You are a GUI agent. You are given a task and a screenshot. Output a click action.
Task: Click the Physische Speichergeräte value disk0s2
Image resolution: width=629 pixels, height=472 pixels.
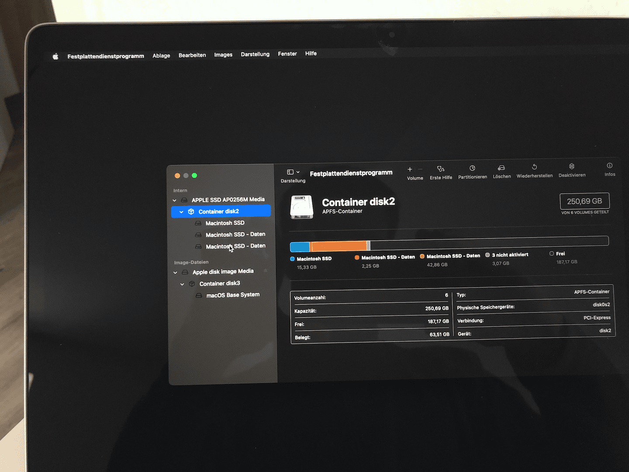(x=601, y=305)
